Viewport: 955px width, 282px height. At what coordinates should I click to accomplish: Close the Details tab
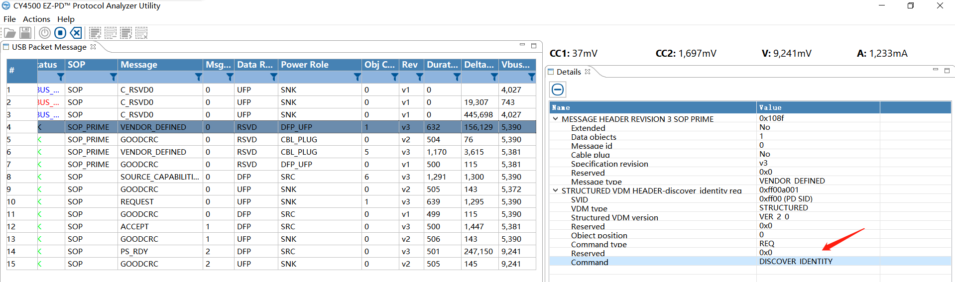pyautogui.click(x=588, y=72)
